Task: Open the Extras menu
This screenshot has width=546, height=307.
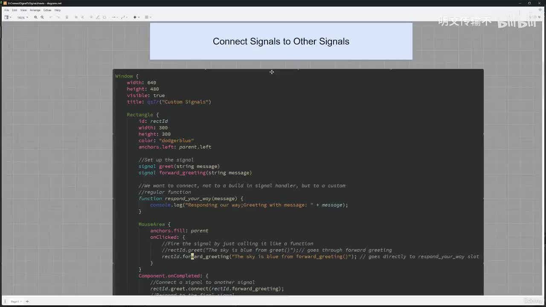Action: click(47, 10)
